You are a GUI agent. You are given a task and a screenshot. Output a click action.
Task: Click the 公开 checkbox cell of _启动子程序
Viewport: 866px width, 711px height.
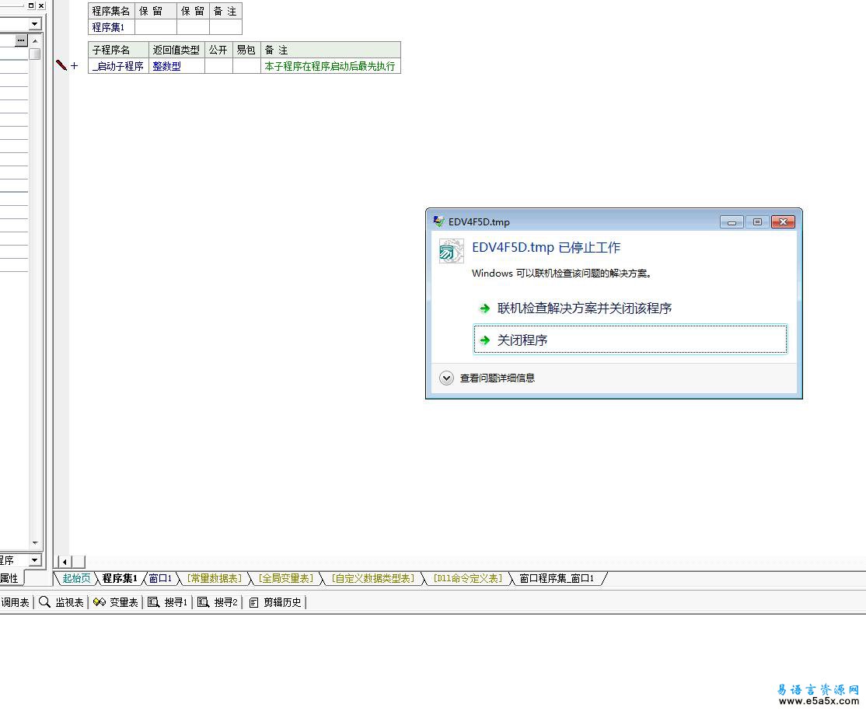[218, 66]
